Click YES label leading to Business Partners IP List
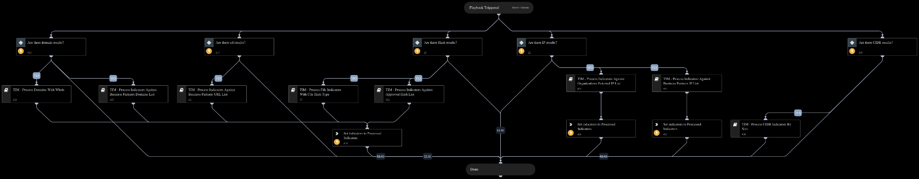Screen dimensions: 919x179 pyautogui.click(x=654, y=67)
